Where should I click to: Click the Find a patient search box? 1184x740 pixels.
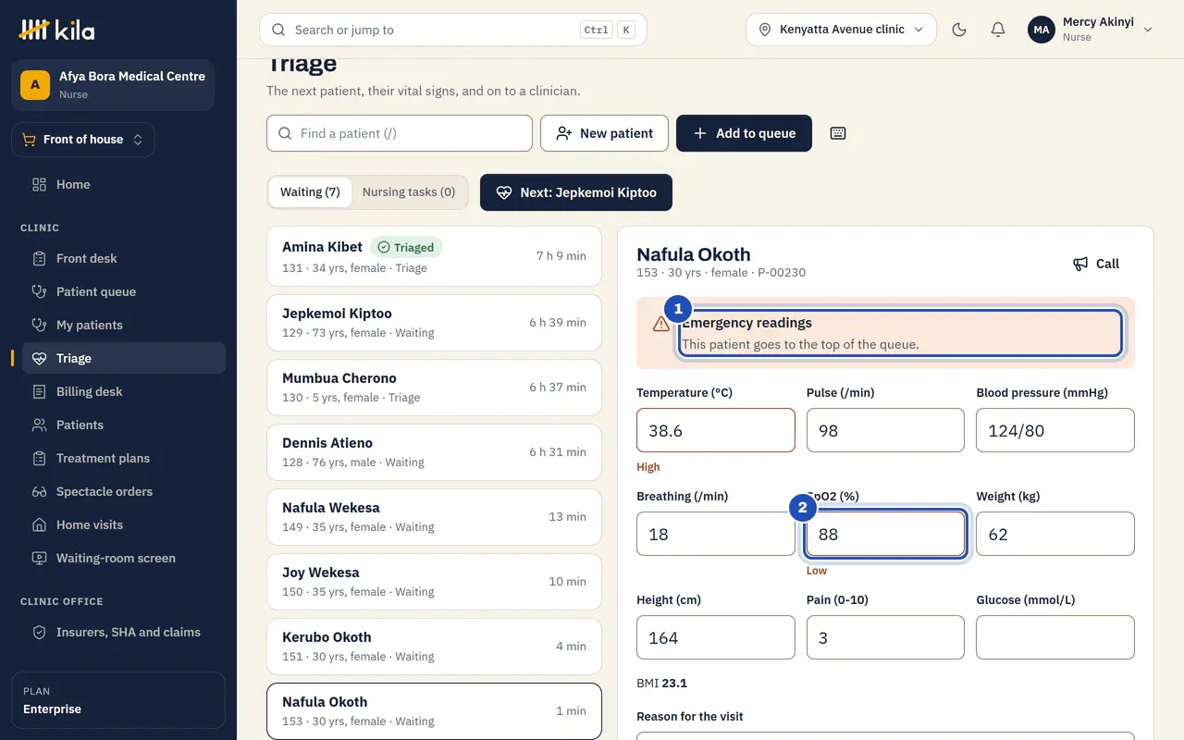(400, 133)
